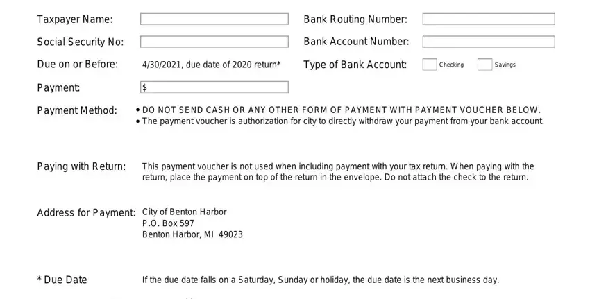Click the Address for Payment label
The width and height of the screenshot is (590, 299).
point(86,213)
